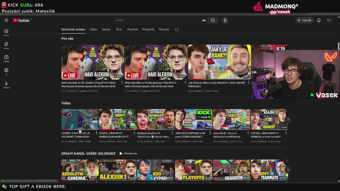Open the hamburger guide menu
Viewport: 340px width, 191px height.
click(6, 20)
